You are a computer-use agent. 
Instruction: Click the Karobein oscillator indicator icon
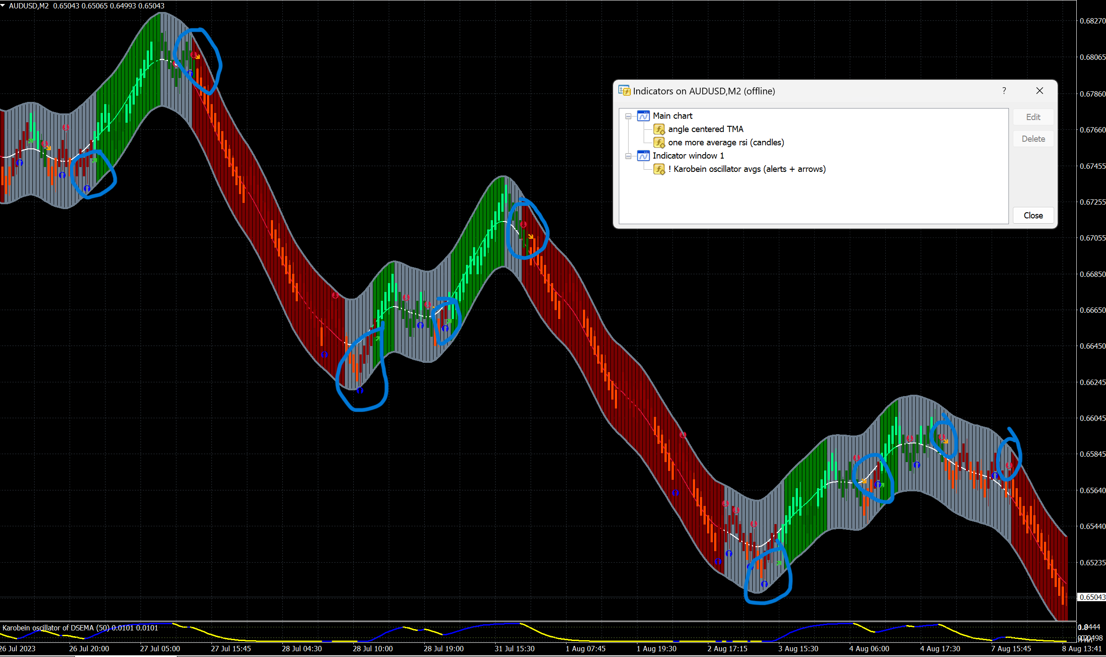click(659, 169)
